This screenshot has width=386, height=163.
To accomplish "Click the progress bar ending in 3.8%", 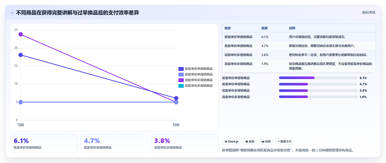I will point(318,91).
